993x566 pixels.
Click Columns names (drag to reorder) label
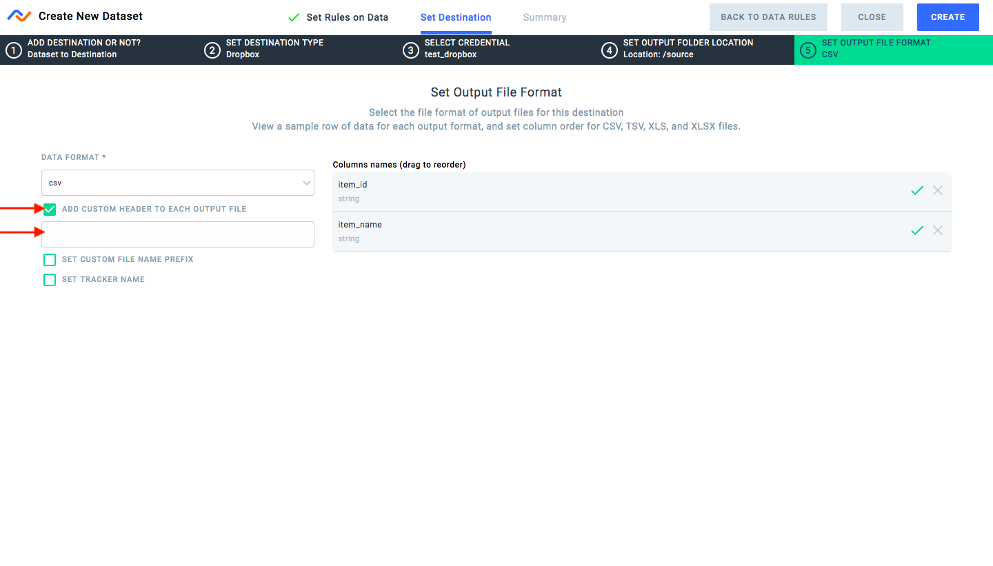tap(399, 165)
